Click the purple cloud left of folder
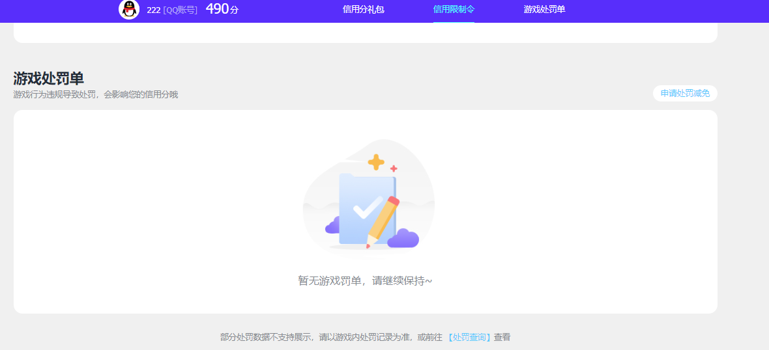This screenshot has height=350, width=769. coord(332,225)
